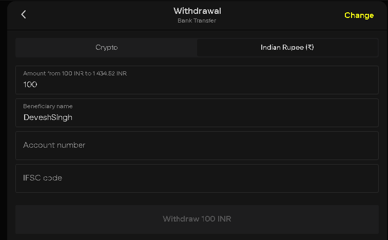Focus the IFSC code field
This screenshot has width=388, height=240.
click(197, 178)
